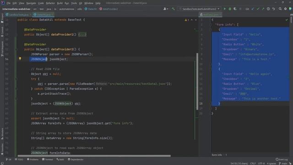Click cursor position 54:18 in status bar
Image resolution: width=293 pixels, height=165 pixels.
(239, 164)
